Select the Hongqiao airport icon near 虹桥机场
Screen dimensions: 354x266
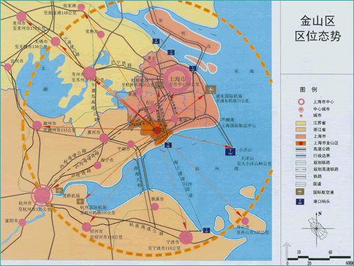(x=159, y=86)
